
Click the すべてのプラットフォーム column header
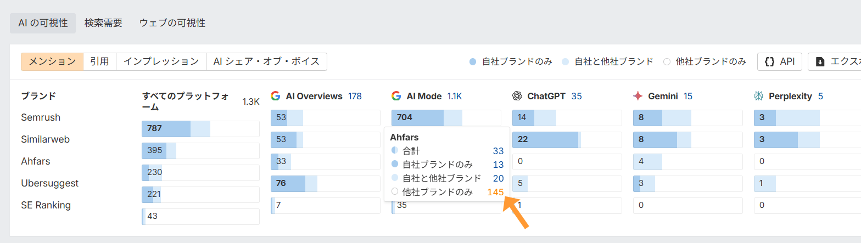[186, 101]
